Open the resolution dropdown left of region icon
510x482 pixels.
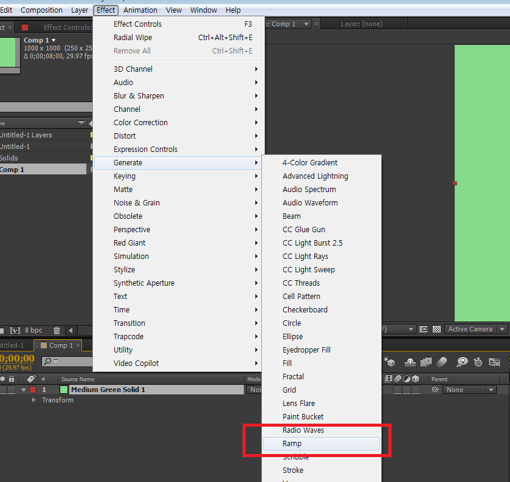[411, 329]
